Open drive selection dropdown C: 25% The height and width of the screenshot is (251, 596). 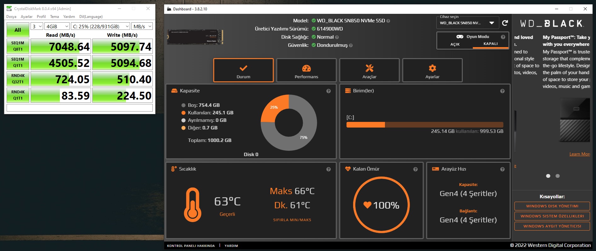click(100, 26)
